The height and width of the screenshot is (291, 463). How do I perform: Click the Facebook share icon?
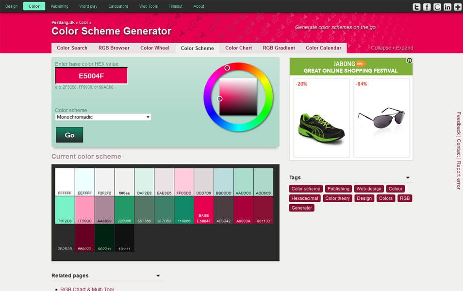[427, 7]
